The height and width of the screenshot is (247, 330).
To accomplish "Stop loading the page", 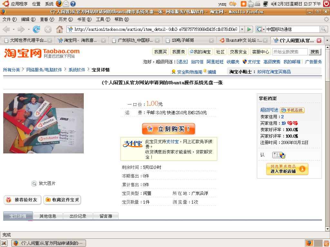I will [x=48, y=29].
